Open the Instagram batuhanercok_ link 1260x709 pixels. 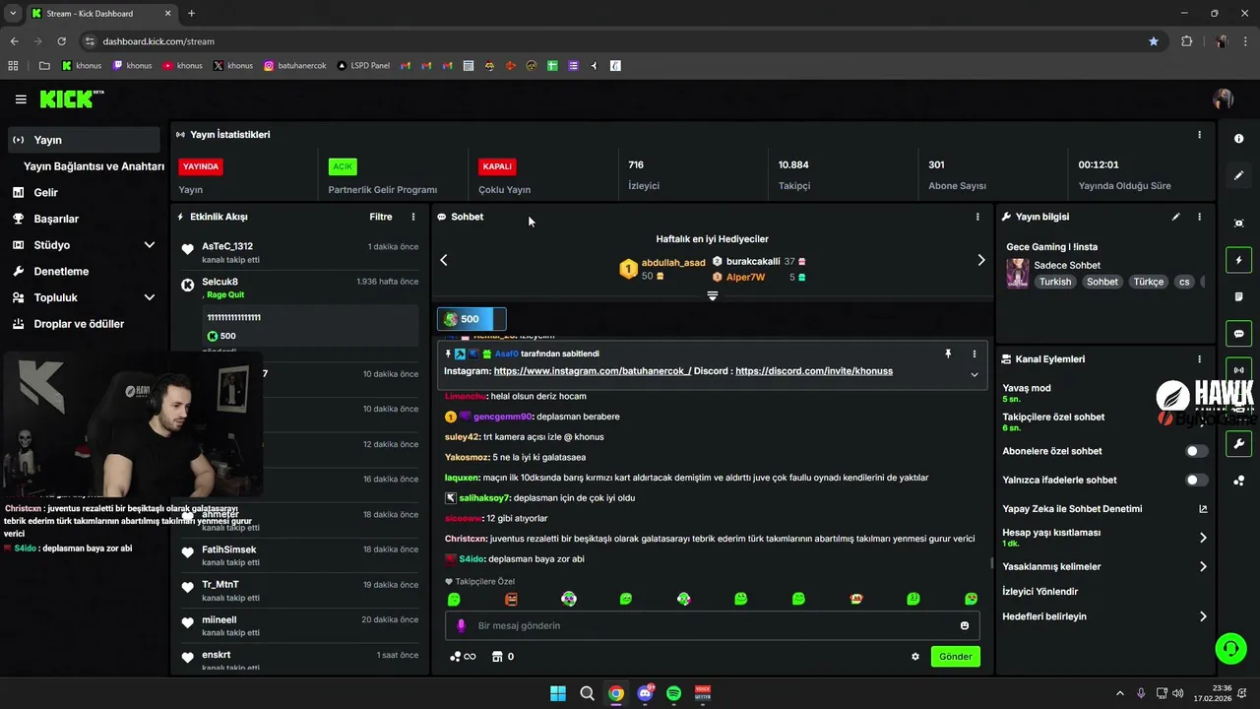point(592,371)
